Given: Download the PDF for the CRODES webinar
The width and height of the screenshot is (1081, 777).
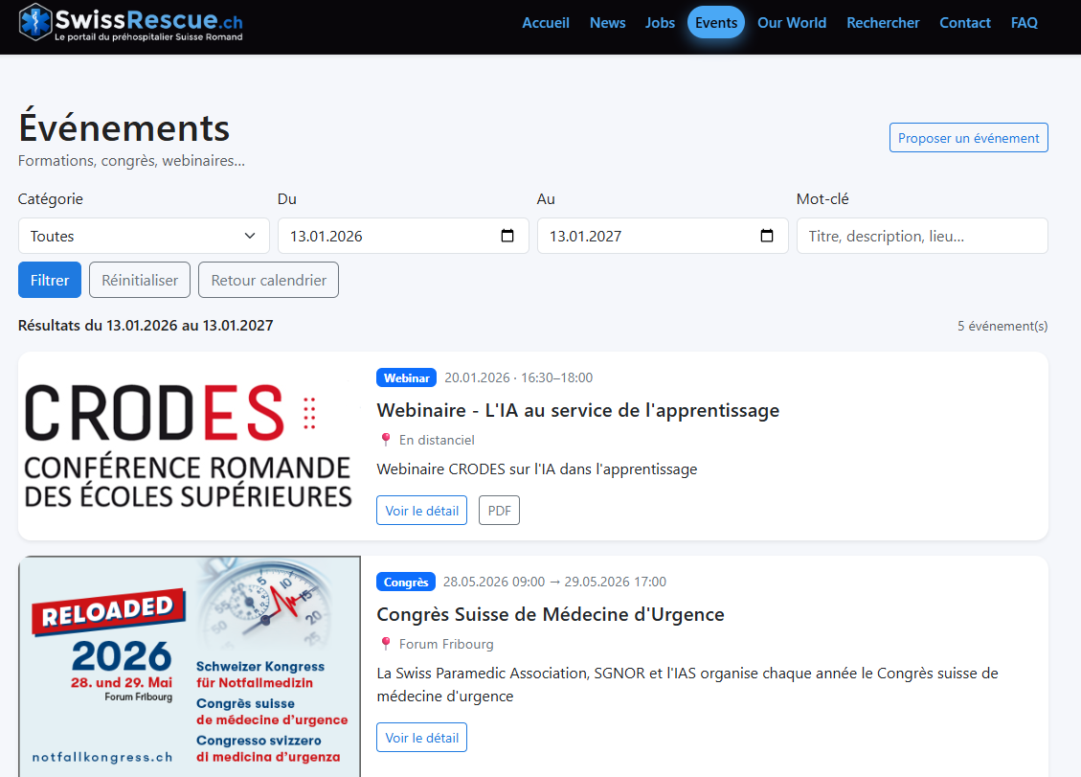Looking at the screenshot, I should [499, 510].
